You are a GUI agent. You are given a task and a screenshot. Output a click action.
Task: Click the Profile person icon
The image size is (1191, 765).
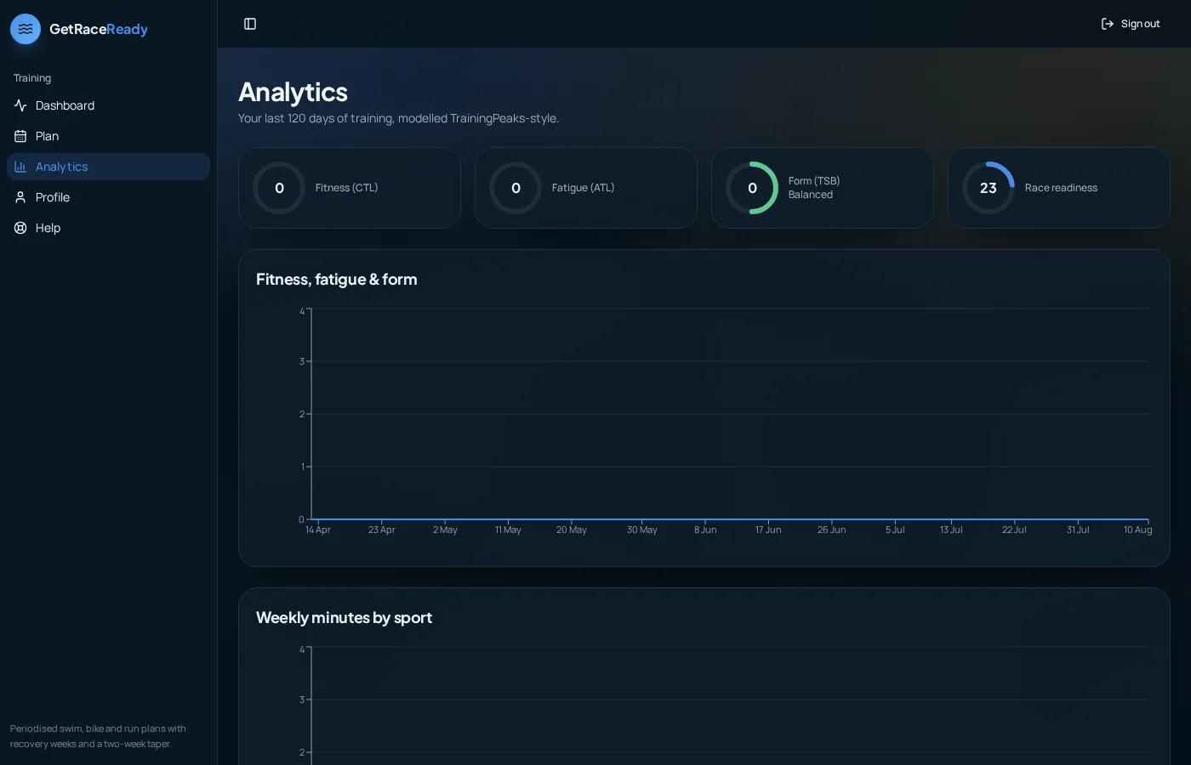[20, 197]
